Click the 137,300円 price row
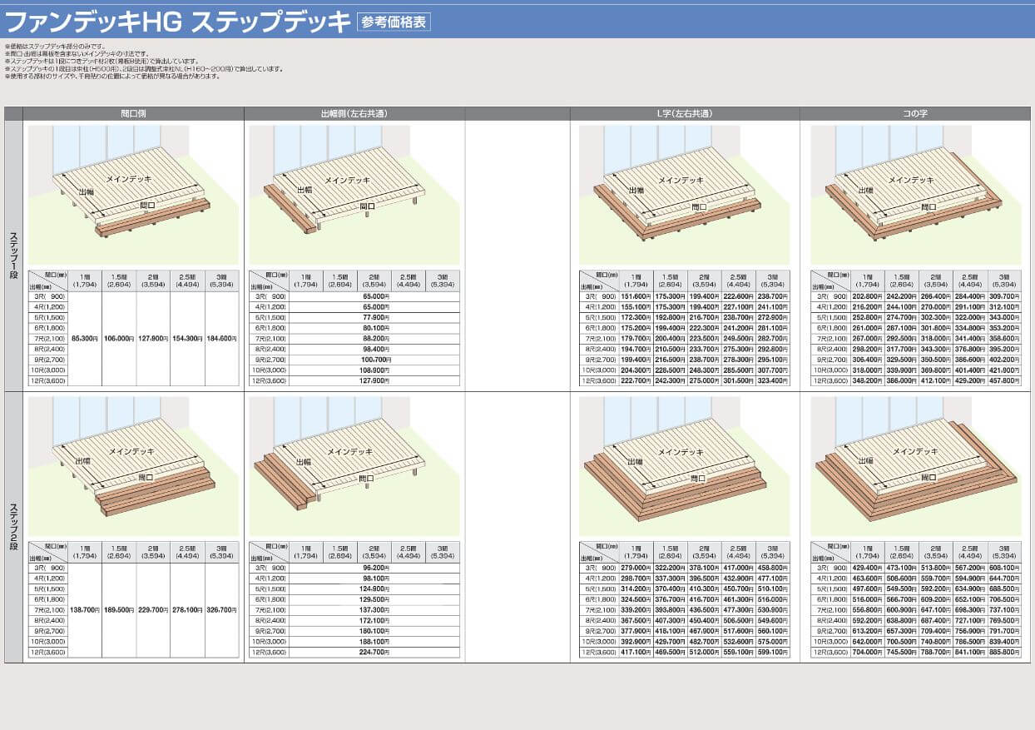 (374, 610)
